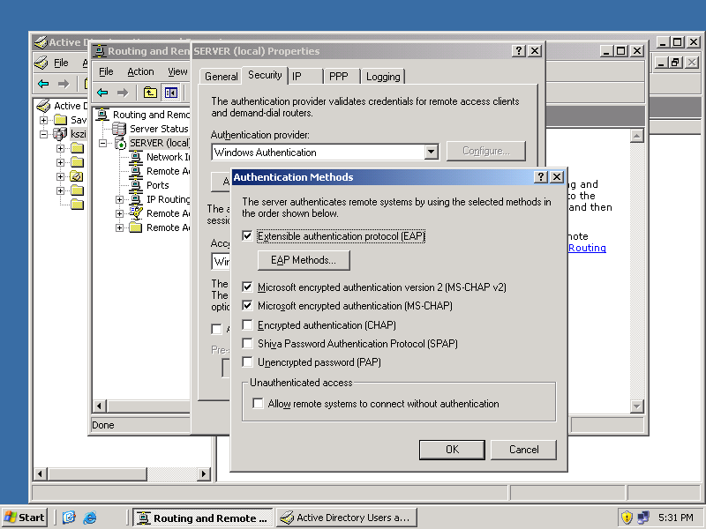Open Security tab in SERVER Properties
The width and height of the screenshot is (706, 529).
point(265,75)
